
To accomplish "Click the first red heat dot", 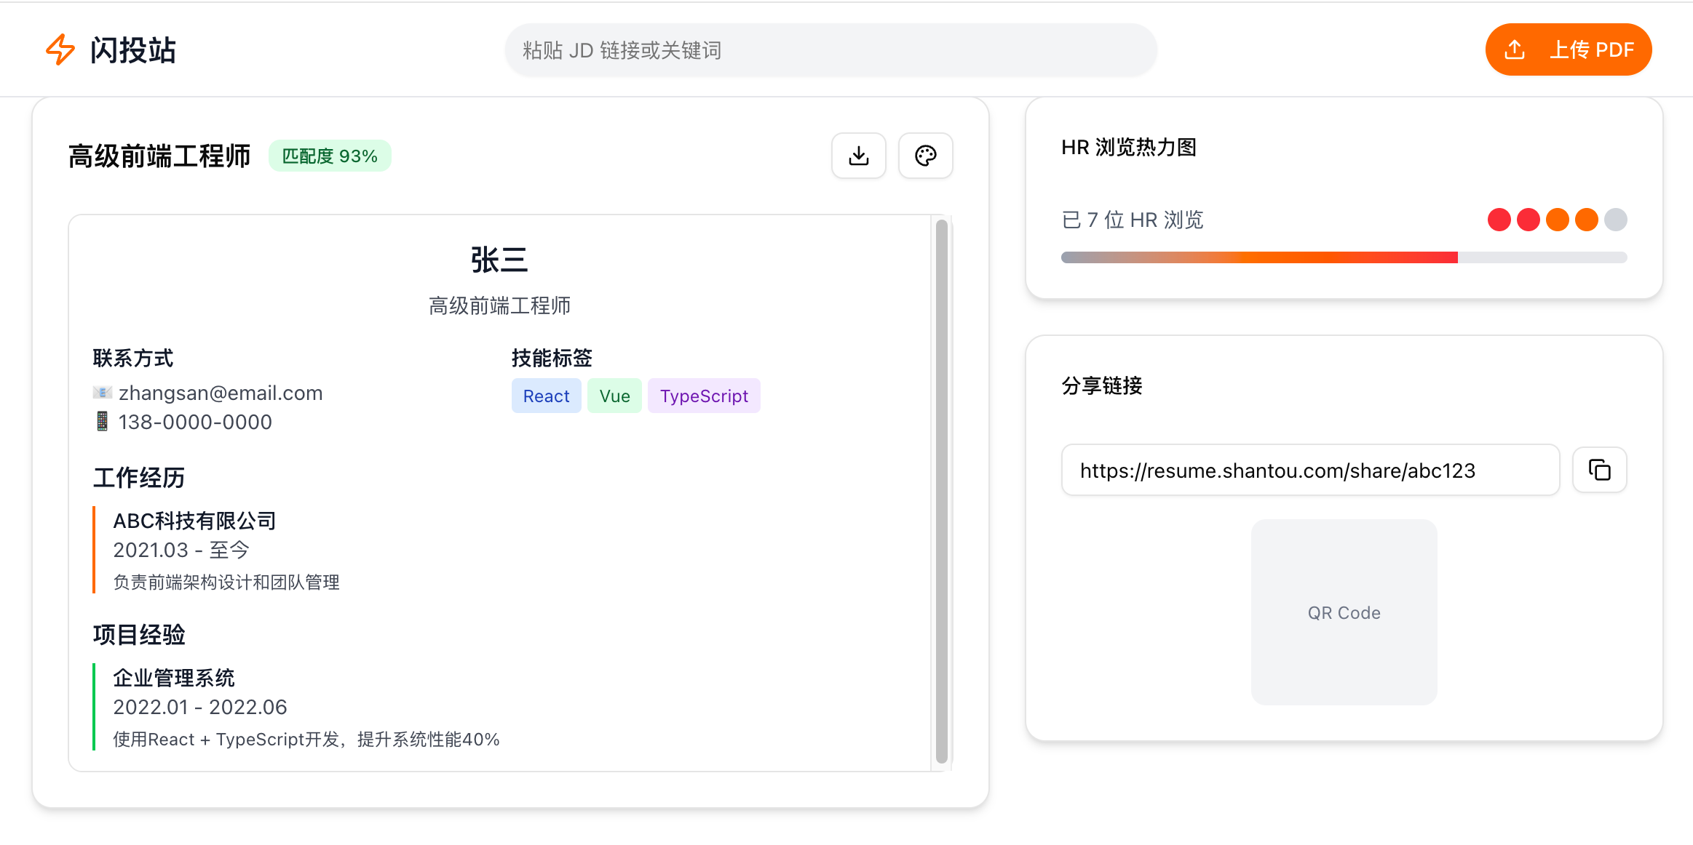I will tap(1499, 220).
